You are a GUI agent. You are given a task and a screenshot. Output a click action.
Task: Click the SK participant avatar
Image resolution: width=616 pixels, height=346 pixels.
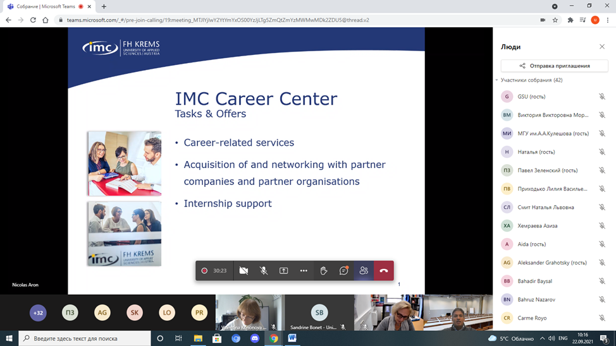tap(134, 313)
